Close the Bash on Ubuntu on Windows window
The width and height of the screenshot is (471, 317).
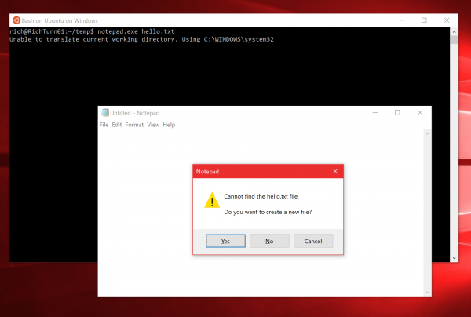click(447, 20)
